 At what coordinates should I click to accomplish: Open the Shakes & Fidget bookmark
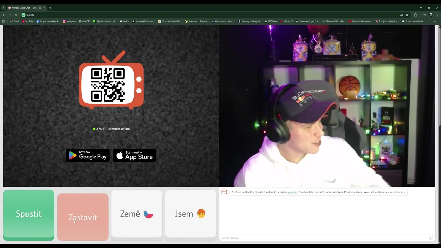pos(307,21)
